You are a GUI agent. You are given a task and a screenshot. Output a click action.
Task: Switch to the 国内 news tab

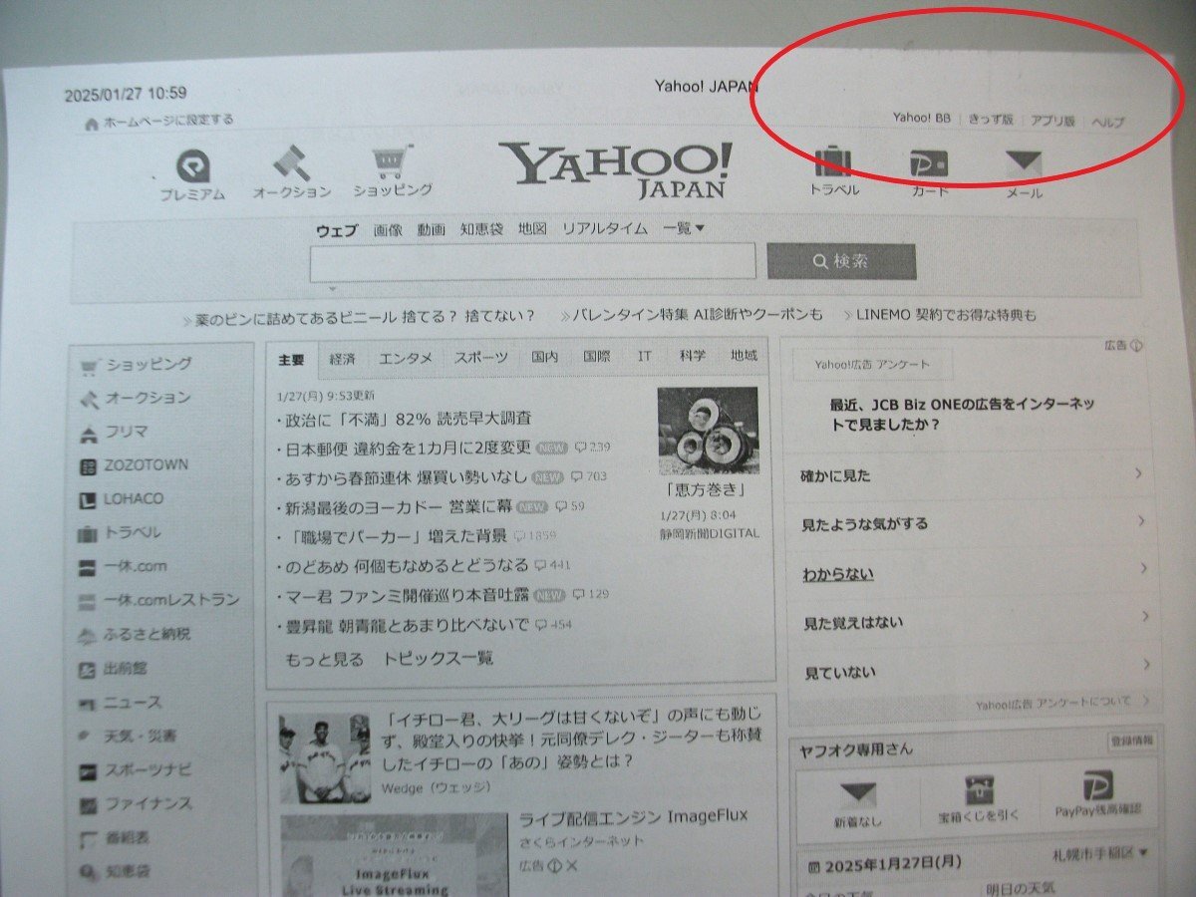tap(544, 357)
